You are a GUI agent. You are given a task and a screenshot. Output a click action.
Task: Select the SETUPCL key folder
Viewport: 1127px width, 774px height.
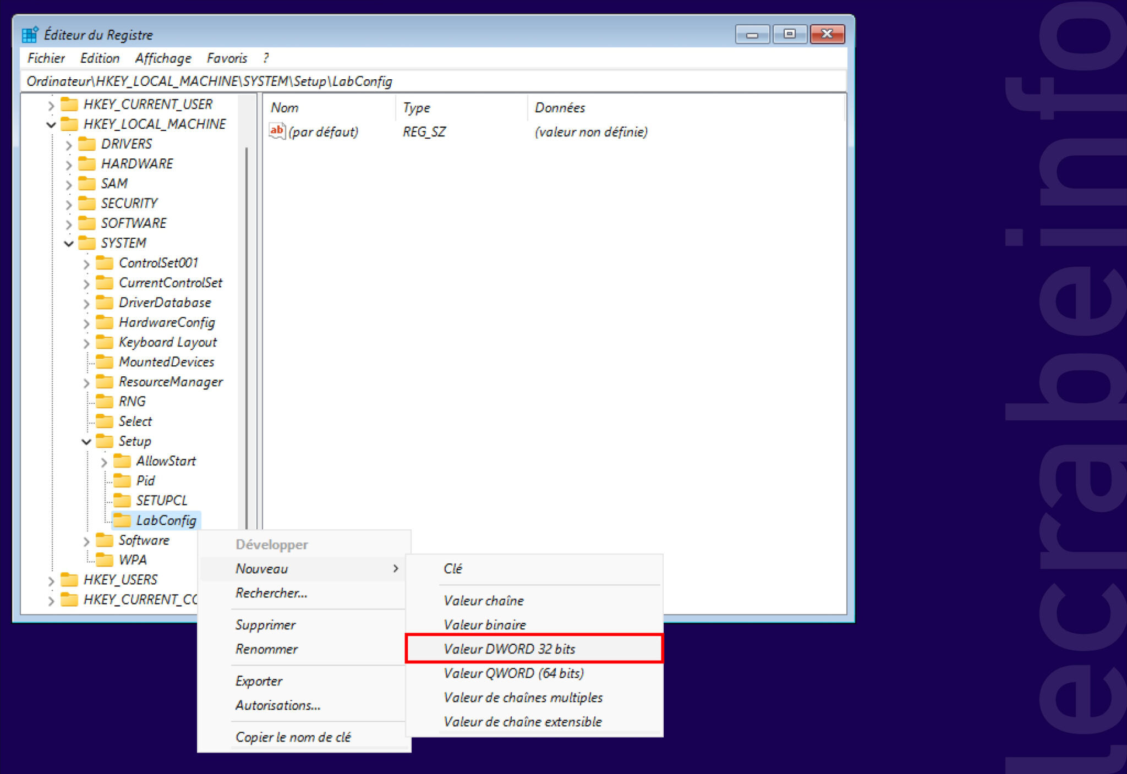161,500
